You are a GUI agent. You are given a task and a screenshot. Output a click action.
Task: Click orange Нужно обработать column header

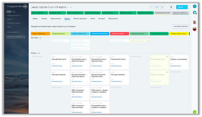click(x=41, y=34)
